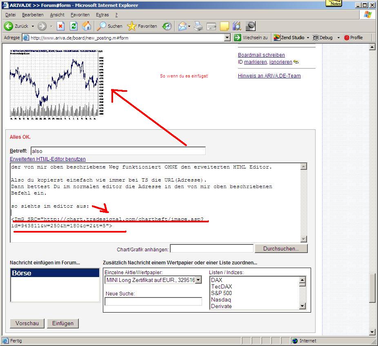Print the page using the printer icon
This screenshot has height=346, width=378.
198,26
